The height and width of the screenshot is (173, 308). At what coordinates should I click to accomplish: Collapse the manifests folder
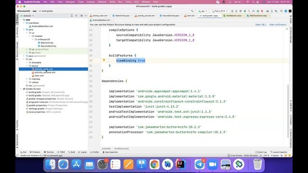[x=24, y=23]
